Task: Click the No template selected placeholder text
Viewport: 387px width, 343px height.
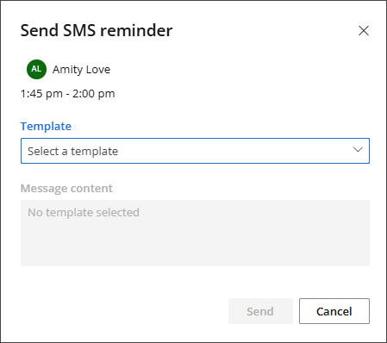Action: tap(84, 213)
